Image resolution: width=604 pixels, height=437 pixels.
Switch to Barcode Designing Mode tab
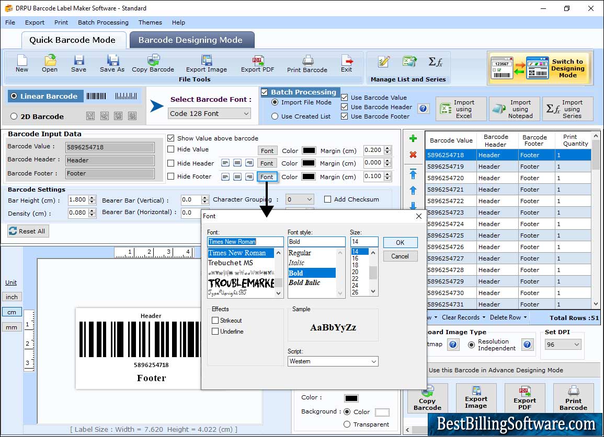coord(191,40)
